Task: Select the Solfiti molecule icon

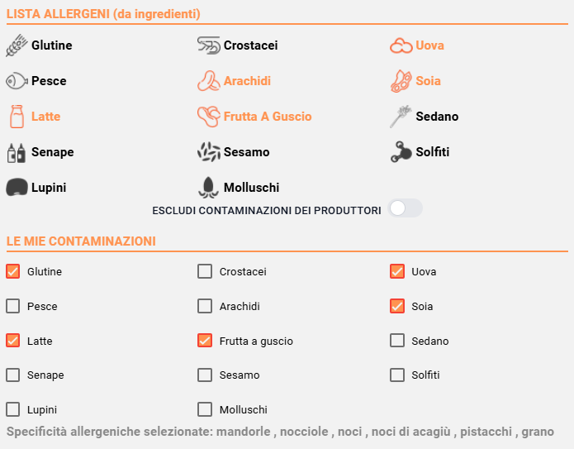Action: coord(401,152)
